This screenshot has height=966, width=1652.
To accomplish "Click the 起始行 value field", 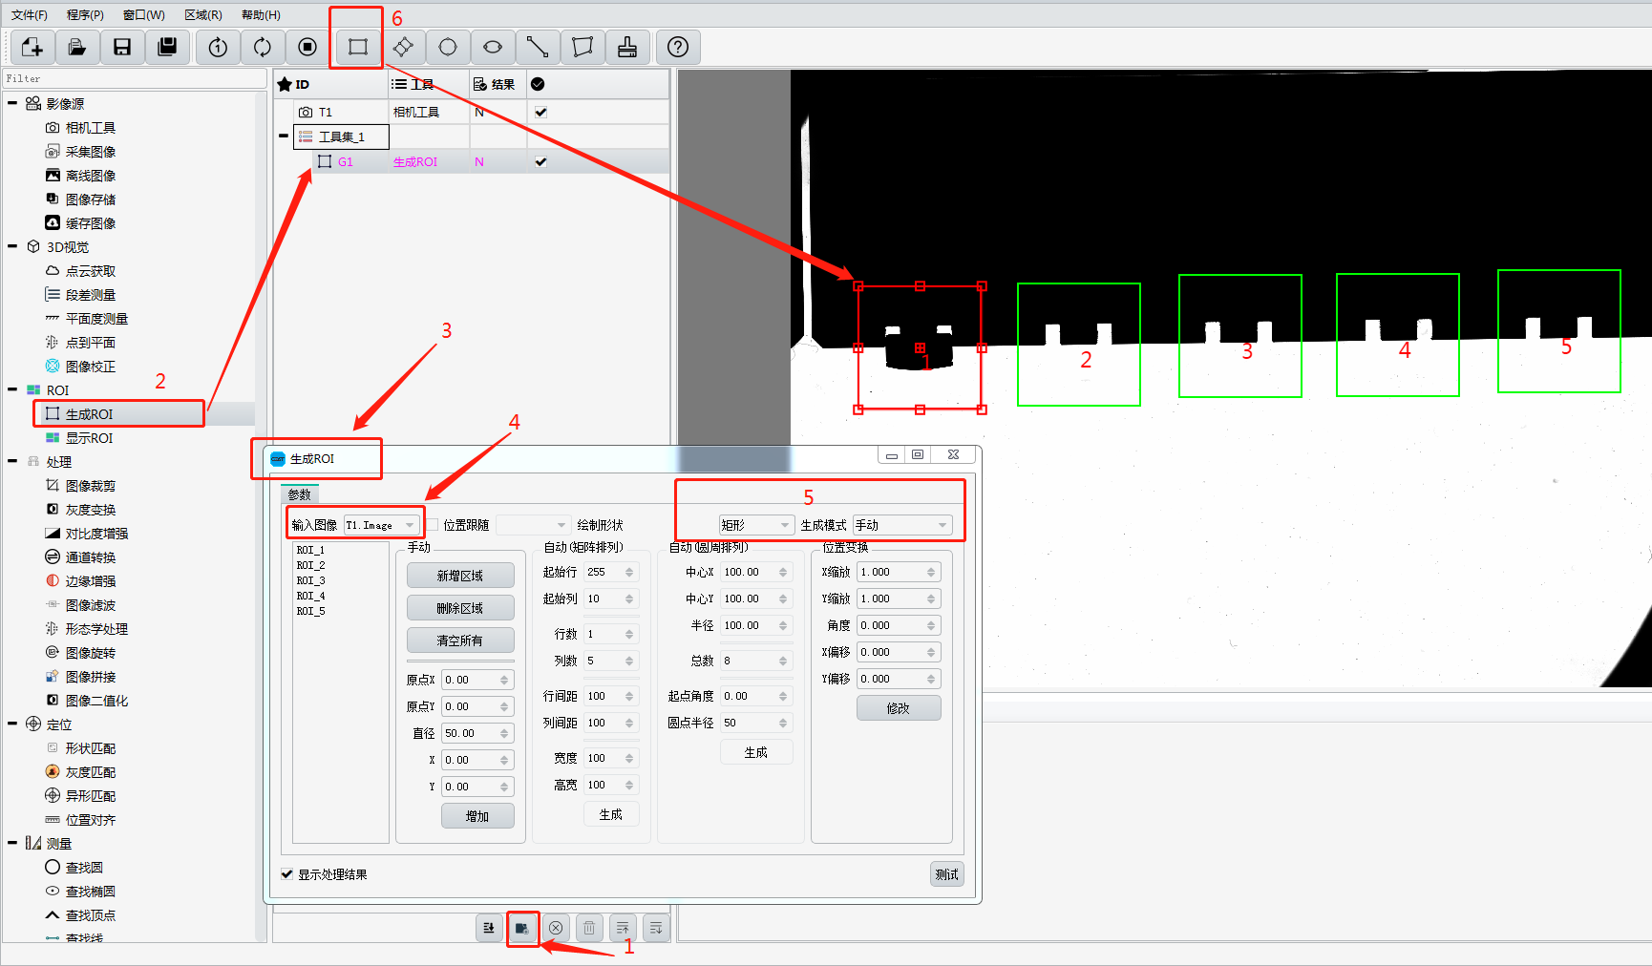I will pyautogui.click(x=603, y=572).
